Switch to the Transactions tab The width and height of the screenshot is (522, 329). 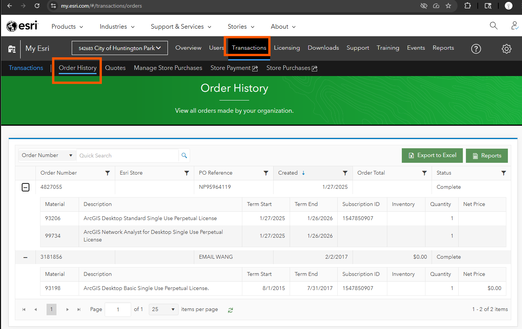[249, 48]
